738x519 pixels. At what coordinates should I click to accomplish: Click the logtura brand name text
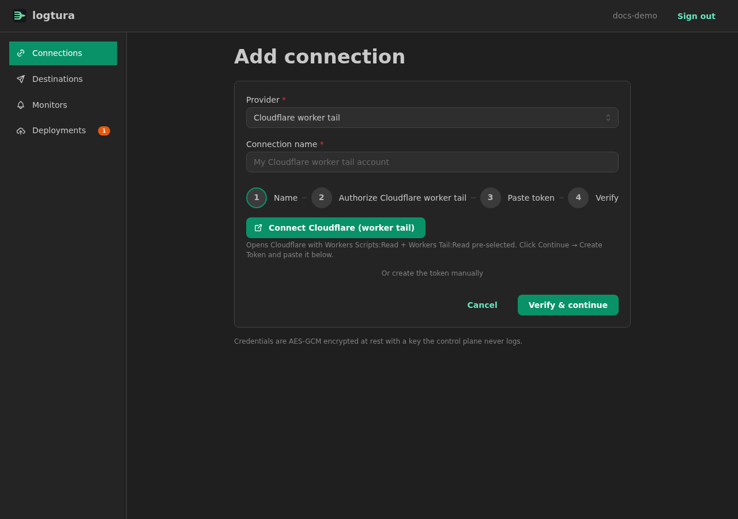tap(54, 16)
